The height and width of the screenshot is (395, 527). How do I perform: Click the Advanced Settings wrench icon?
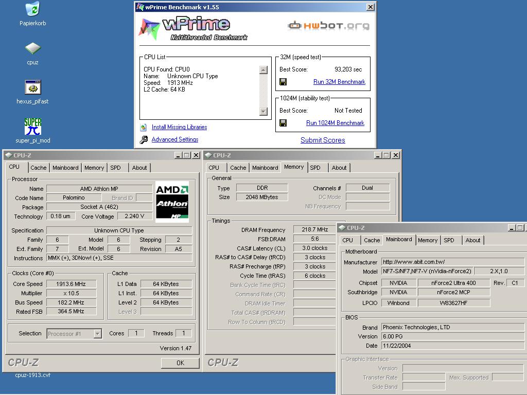(144, 140)
